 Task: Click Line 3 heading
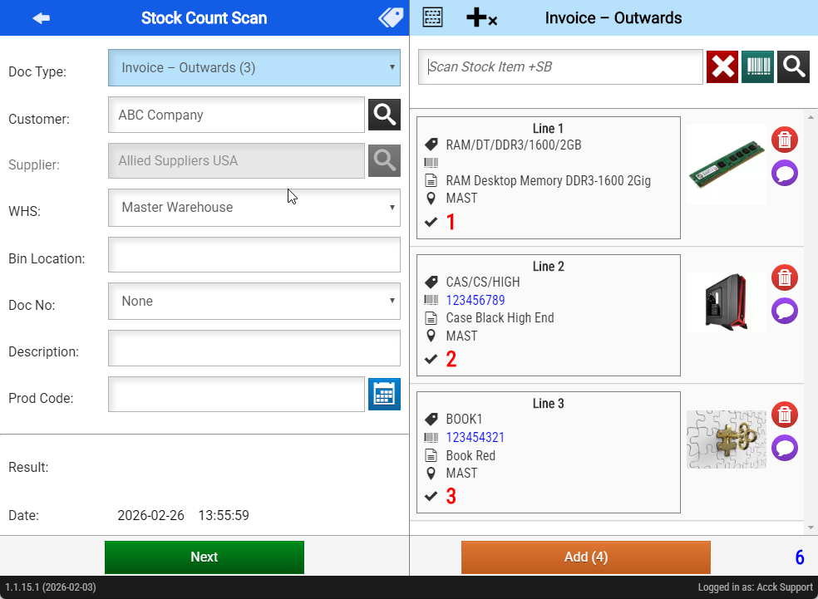click(x=548, y=404)
